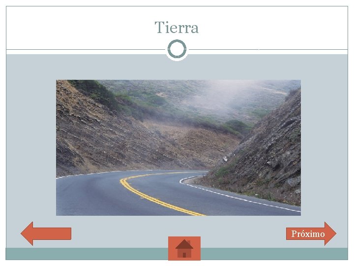Click the house roof in the home icon
Screen dimensions: 354x266
click(184, 244)
